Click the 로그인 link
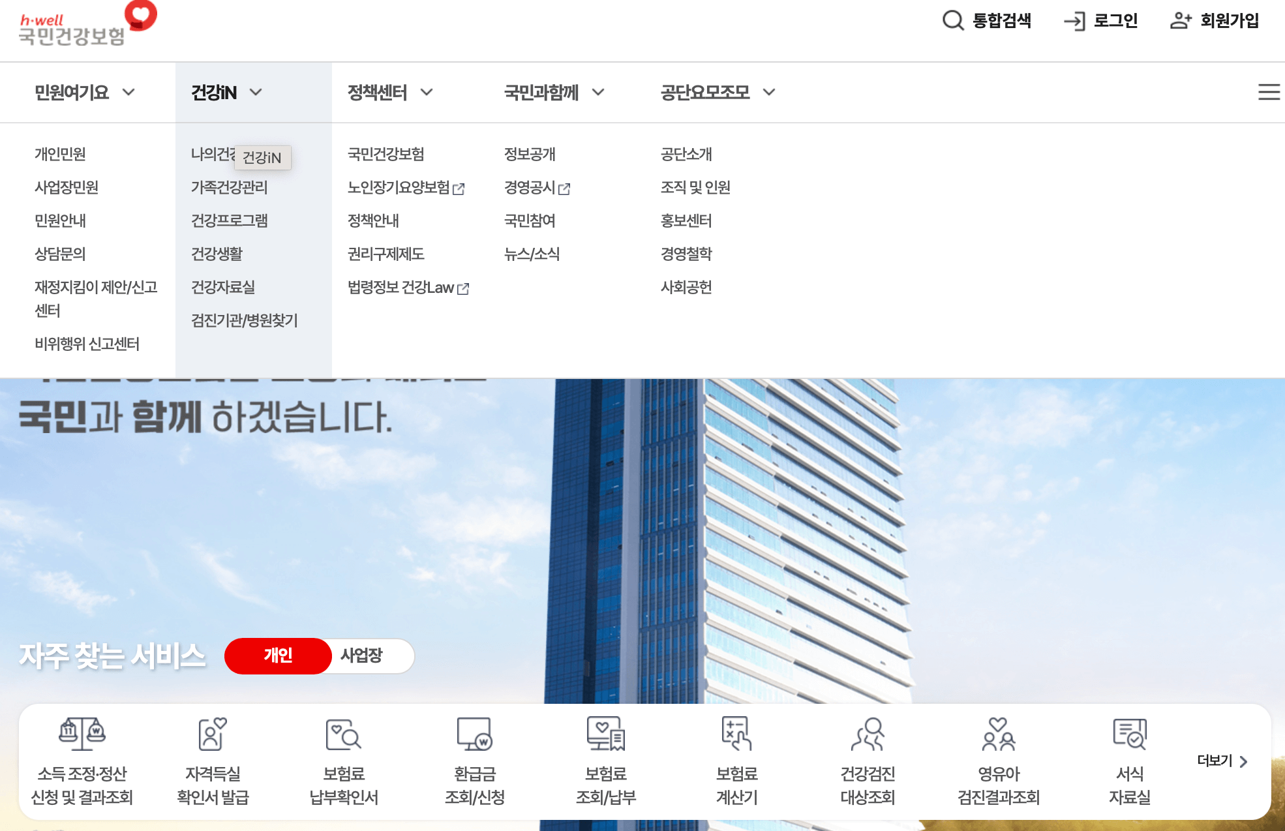This screenshot has width=1285, height=831. click(1115, 21)
